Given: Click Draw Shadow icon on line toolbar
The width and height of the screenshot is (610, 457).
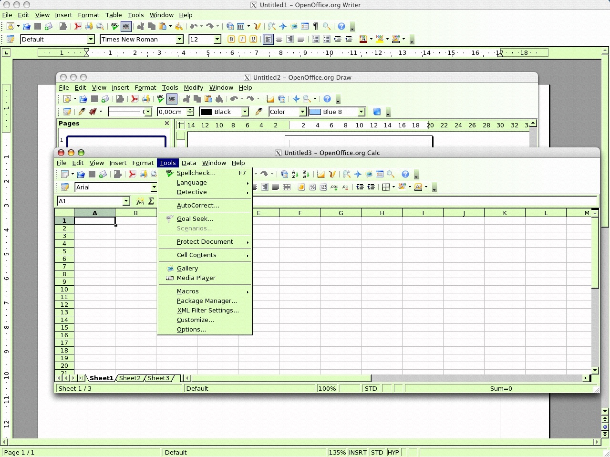Looking at the screenshot, I should [377, 112].
